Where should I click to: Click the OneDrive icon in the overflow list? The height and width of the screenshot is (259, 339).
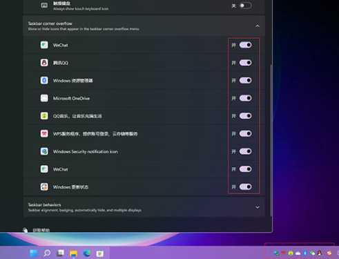coord(44,98)
